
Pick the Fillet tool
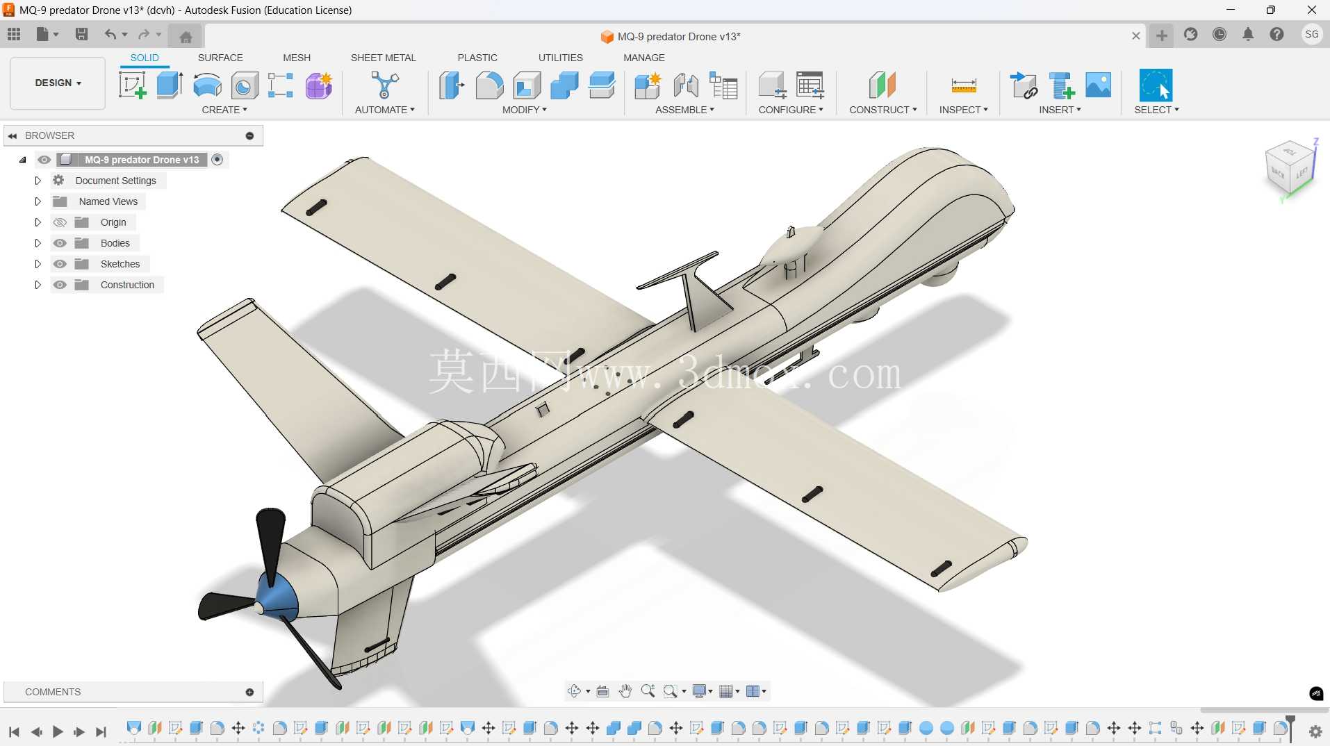click(489, 85)
